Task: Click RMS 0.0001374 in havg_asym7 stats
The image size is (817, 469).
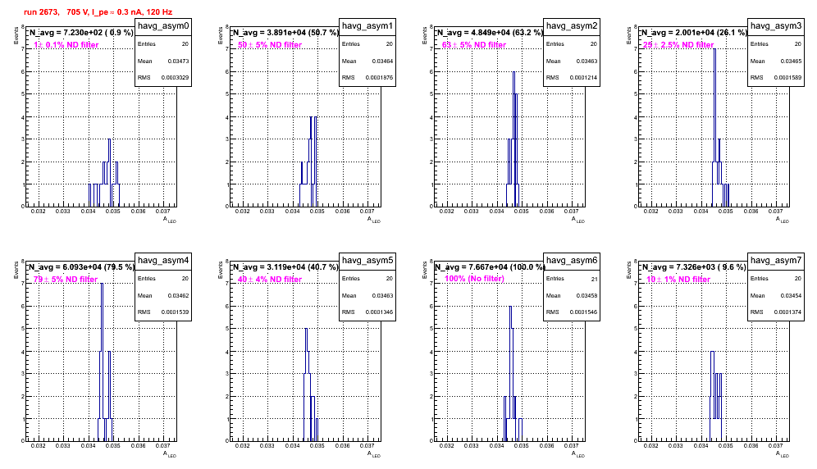Action: click(x=776, y=312)
